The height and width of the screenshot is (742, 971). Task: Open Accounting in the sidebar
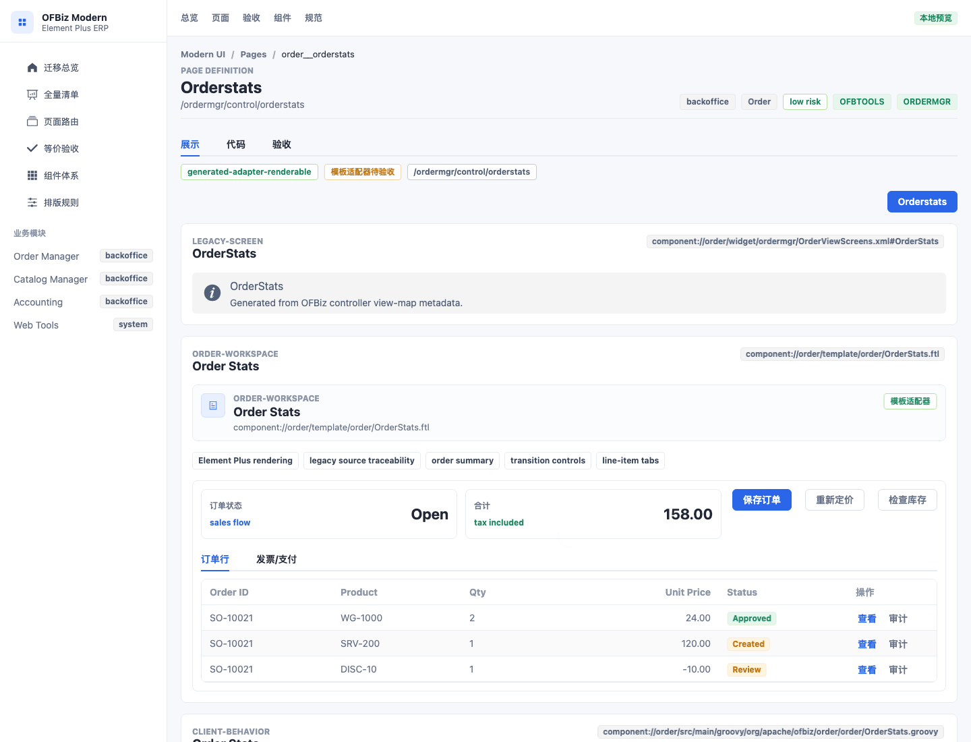[x=83, y=302]
